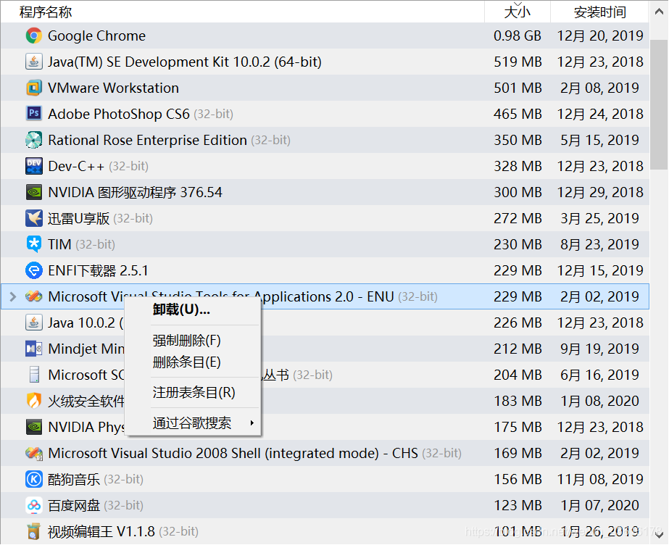
Task: Click the 酷狗音乐 icon
Action: [34, 479]
